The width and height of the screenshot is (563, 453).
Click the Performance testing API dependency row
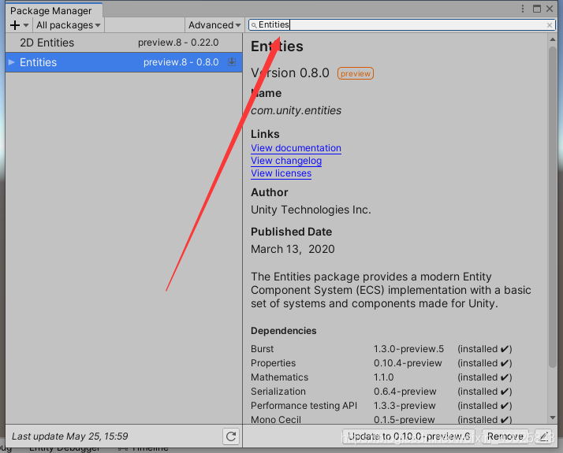pyautogui.click(x=382, y=406)
